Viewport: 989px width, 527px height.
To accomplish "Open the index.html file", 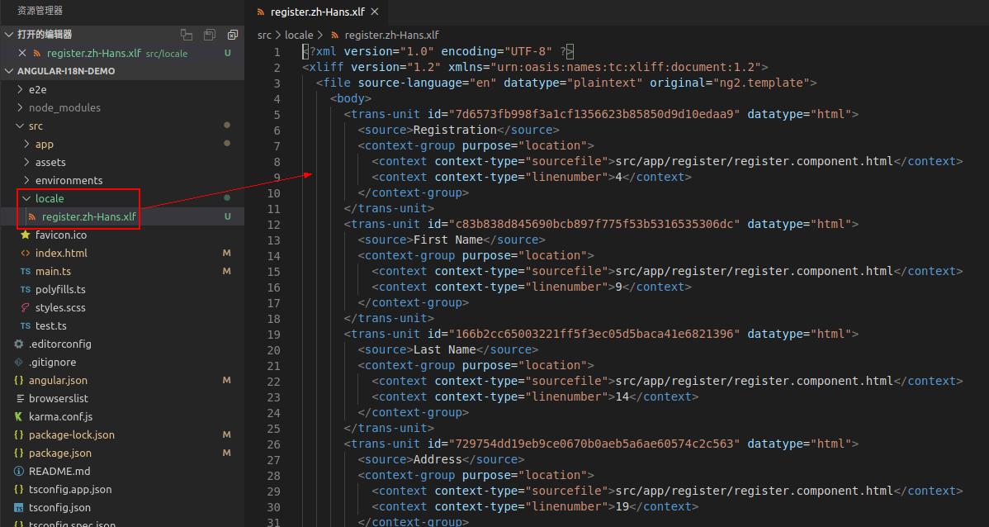I will tap(60, 253).
